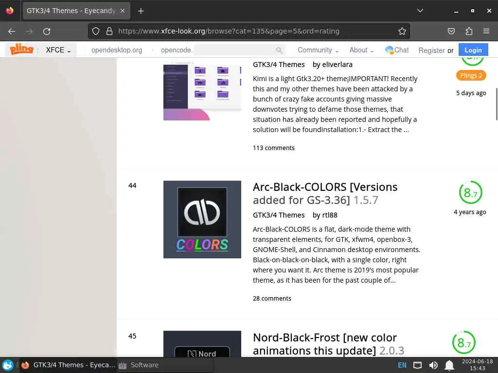
Task: Open a new browser tab
Action: pyautogui.click(x=141, y=11)
